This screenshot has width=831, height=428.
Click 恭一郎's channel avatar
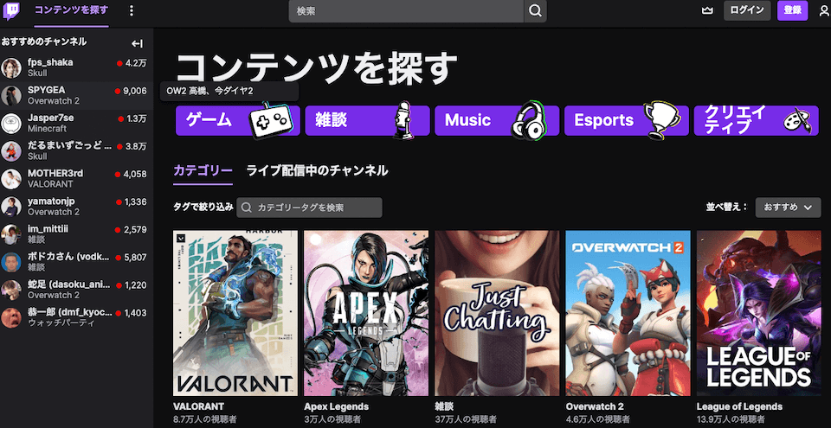coord(11,318)
